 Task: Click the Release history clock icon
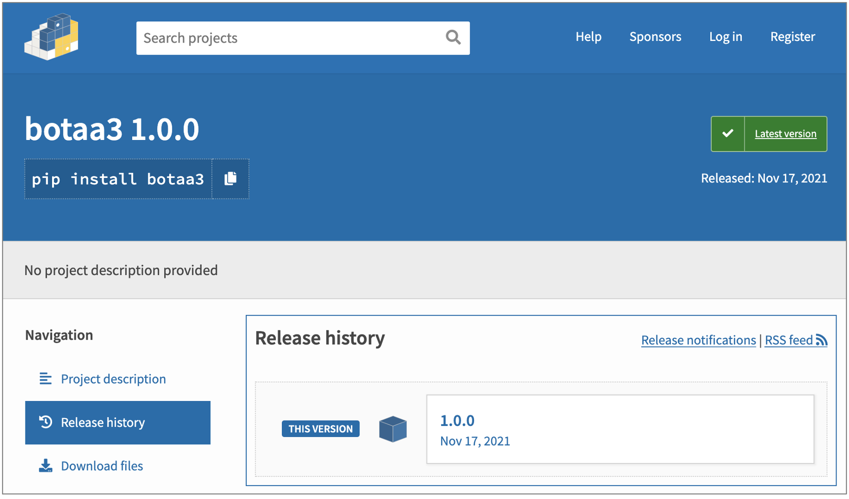click(x=46, y=422)
